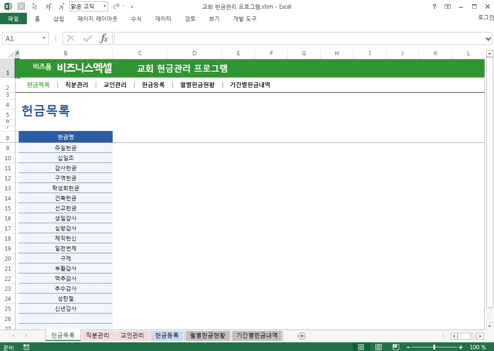Switch to Page Break Preview icon
The width and height of the screenshot is (494, 351).
click(x=396, y=347)
